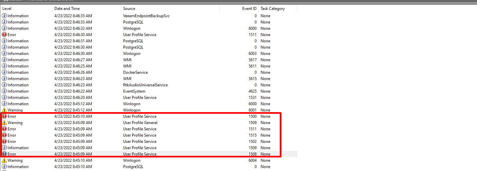Select the WMI event with ID 5617
The width and height of the screenshot is (477, 171).
click(127, 60)
